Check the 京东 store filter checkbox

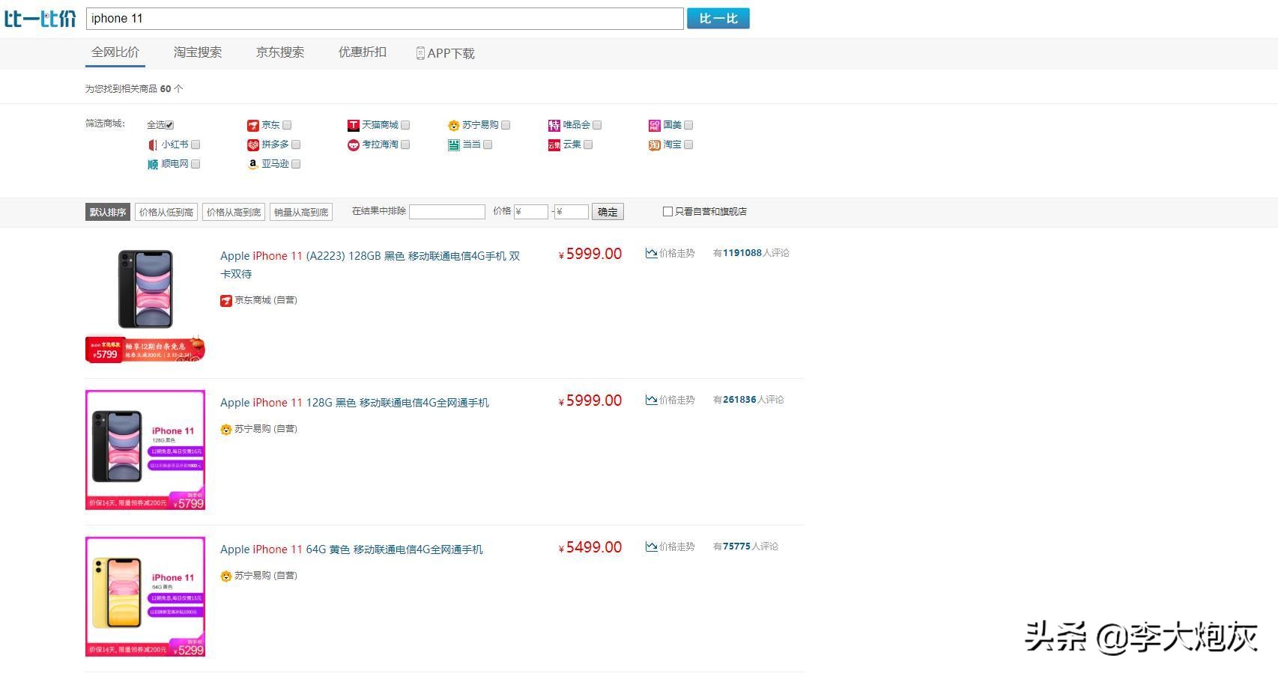tap(287, 125)
